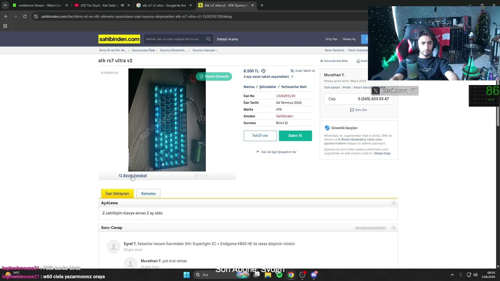Show hidden system tray icons chevron
Viewport: 500px width, 281px height.
click(452, 275)
